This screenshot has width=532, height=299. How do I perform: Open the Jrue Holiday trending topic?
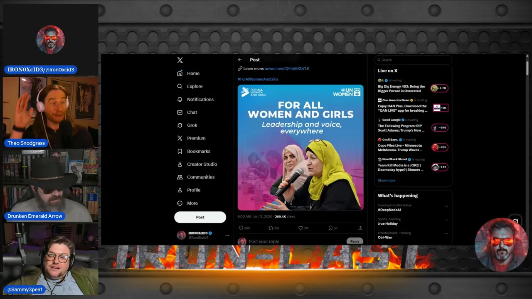(388, 223)
